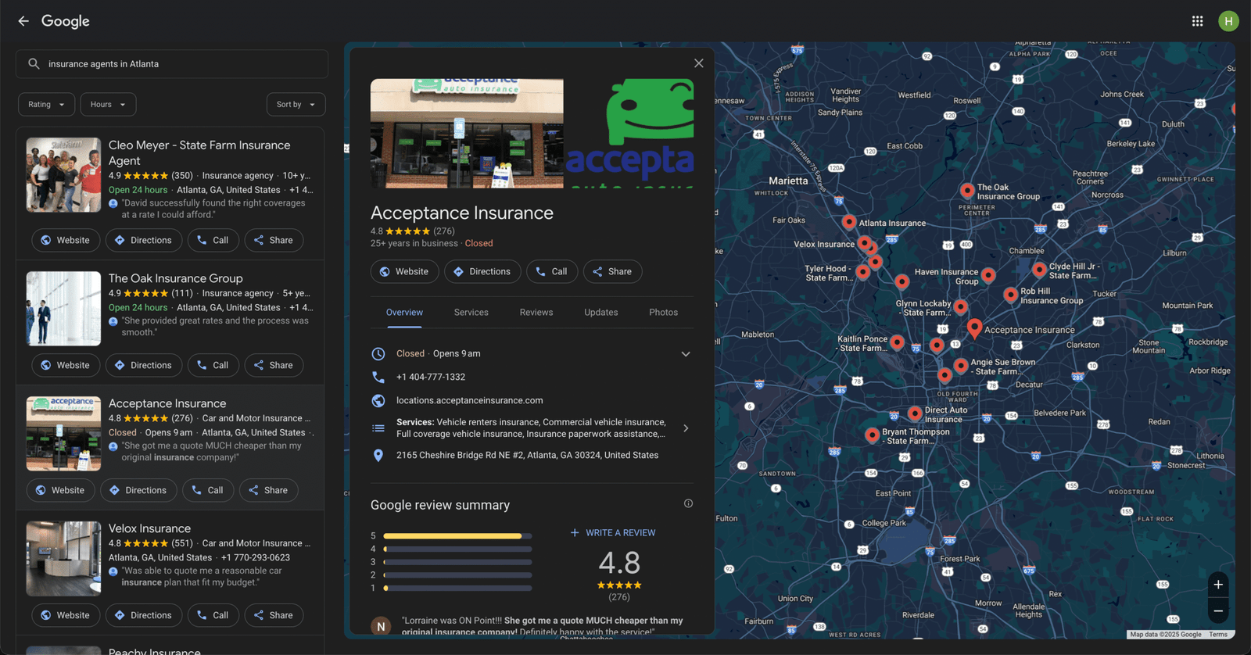Open the review summary info icon

click(x=688, y=503)
